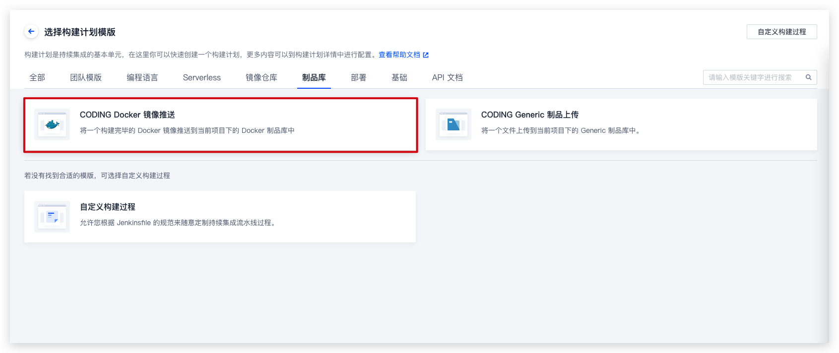Select the API 文档 tab

coord(448,77)
